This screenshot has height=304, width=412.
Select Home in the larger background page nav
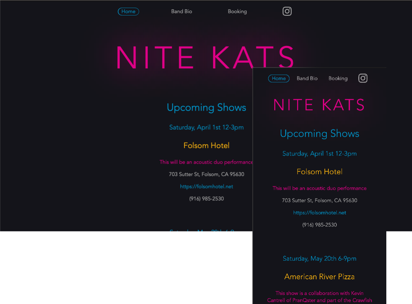click(128, 12)
